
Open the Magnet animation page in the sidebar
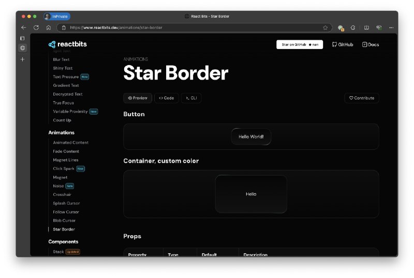pos(60,178)
